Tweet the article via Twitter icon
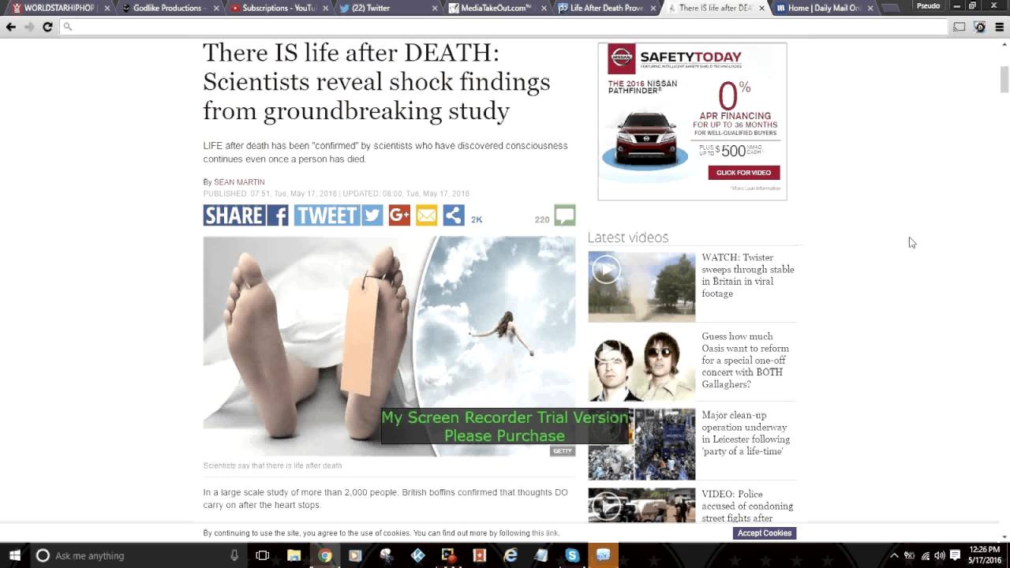The height and width of the screenshot is (568, 1010). [x=372, y=215]
